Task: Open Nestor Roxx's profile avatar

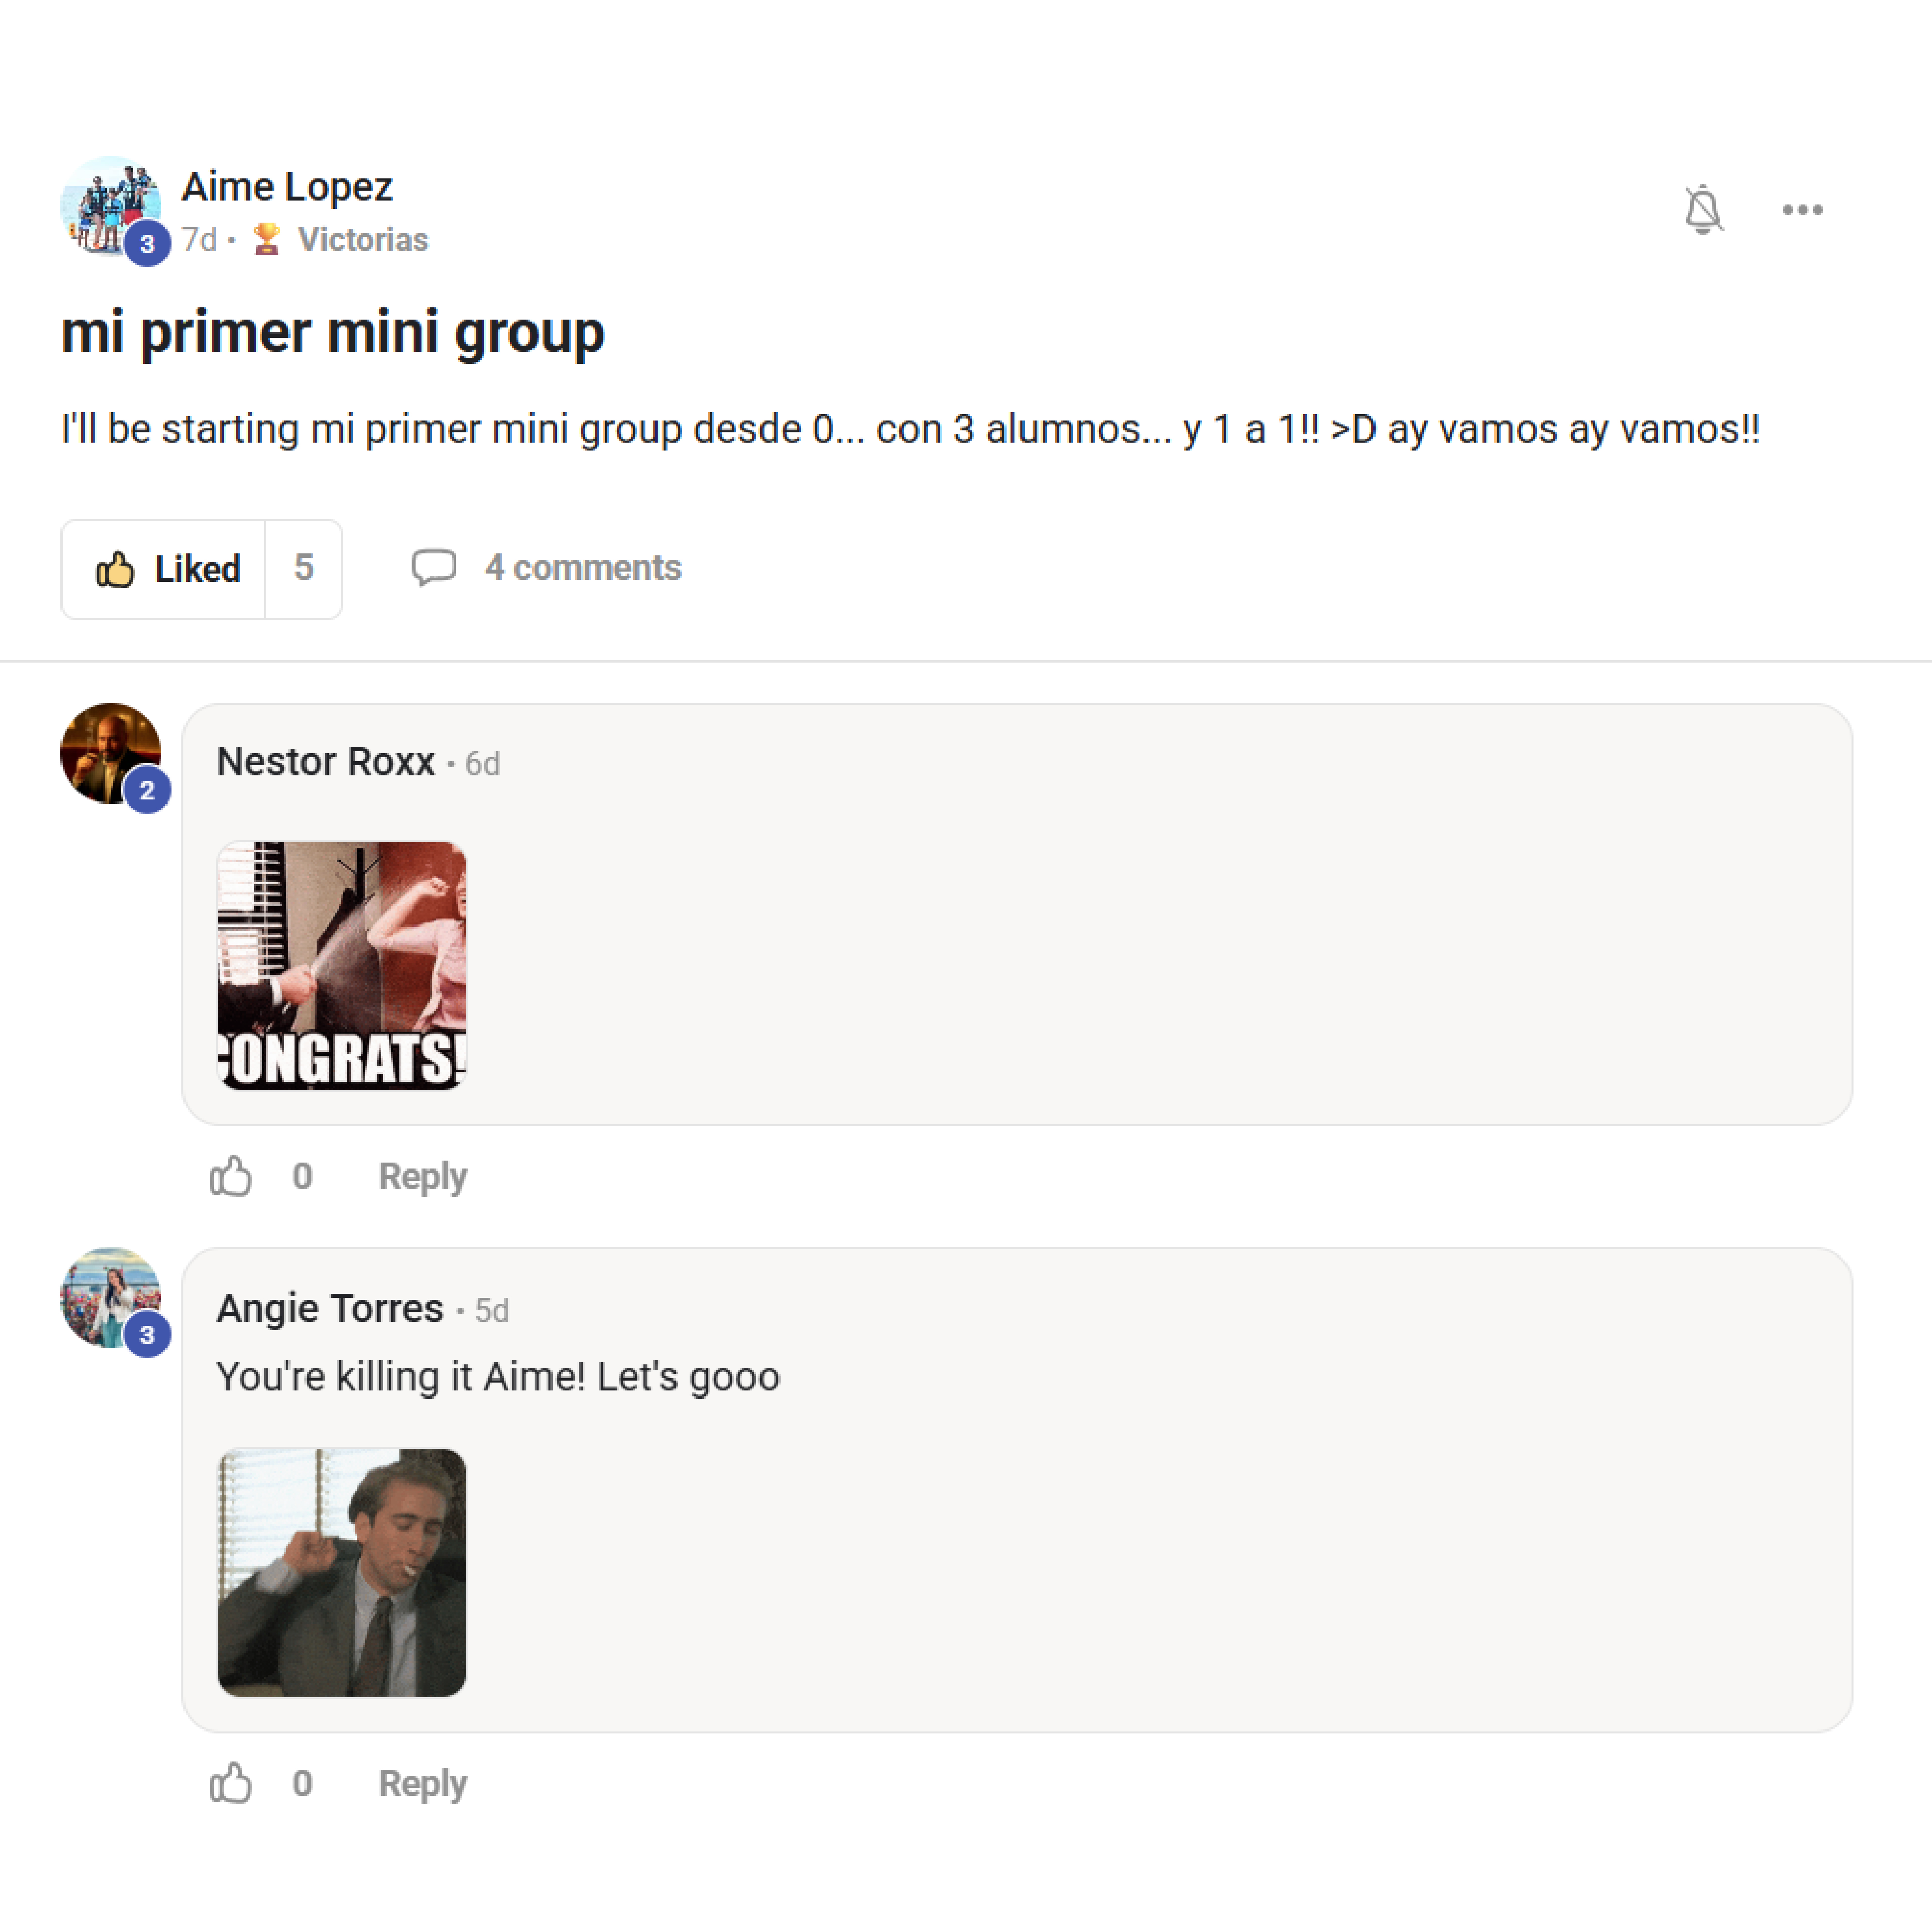Action: click(x=111, y=753)
